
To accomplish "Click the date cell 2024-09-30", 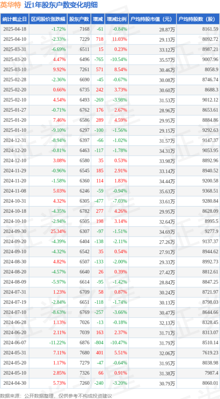I will [15, 232].
